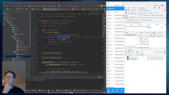Switch to DevTools 'Elemente' tab
Image resolution: width=169 pixels, height=95 pixels.
click(x=134, y=8)
